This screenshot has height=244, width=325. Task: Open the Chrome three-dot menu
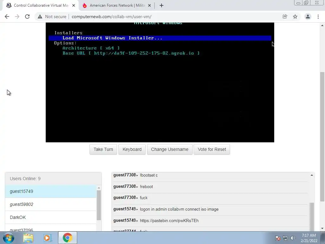[318, 17]
